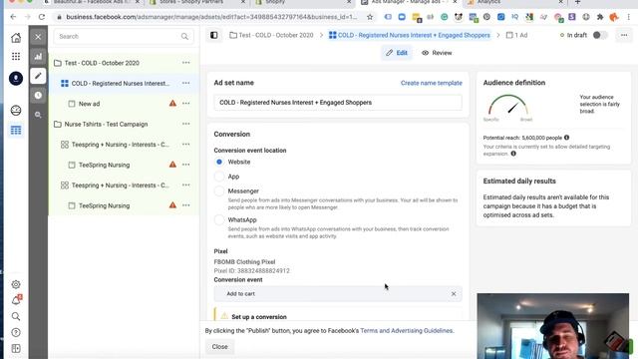This screenshot has height=359, width=638.
Task: Open the Facebook Business home icon
Action: [x=16, y=38]
